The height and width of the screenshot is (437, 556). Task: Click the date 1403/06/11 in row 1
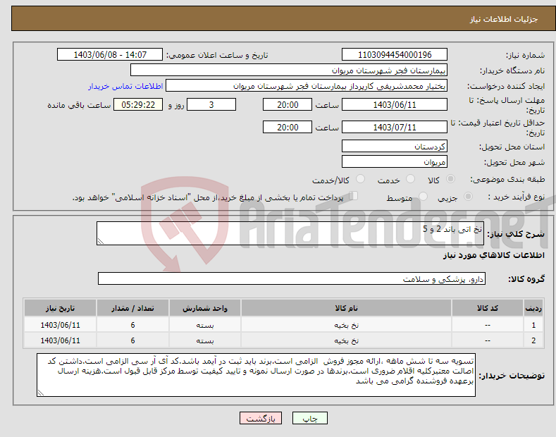tap(60, 325)
